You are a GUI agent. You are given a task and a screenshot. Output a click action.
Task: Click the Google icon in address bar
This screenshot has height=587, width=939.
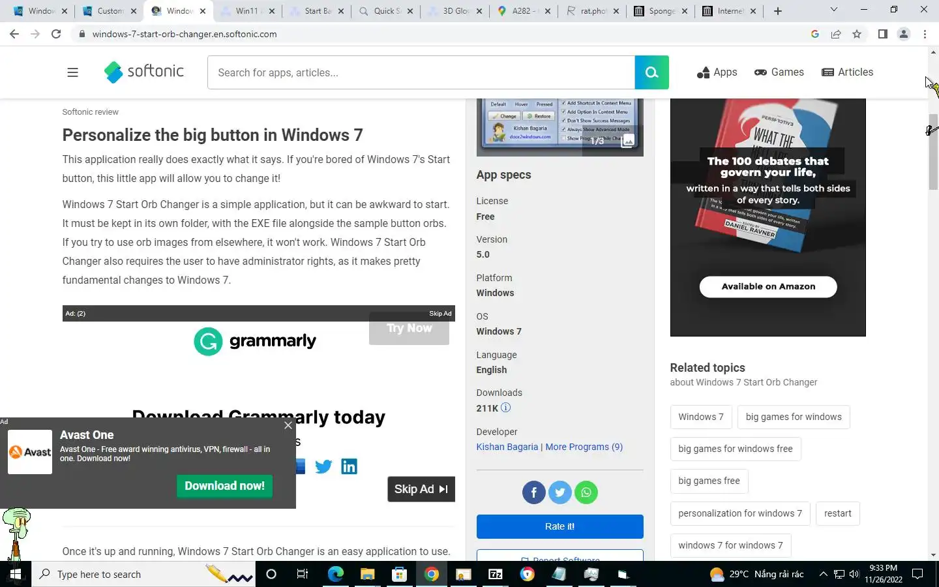click(x=815, y=34)
